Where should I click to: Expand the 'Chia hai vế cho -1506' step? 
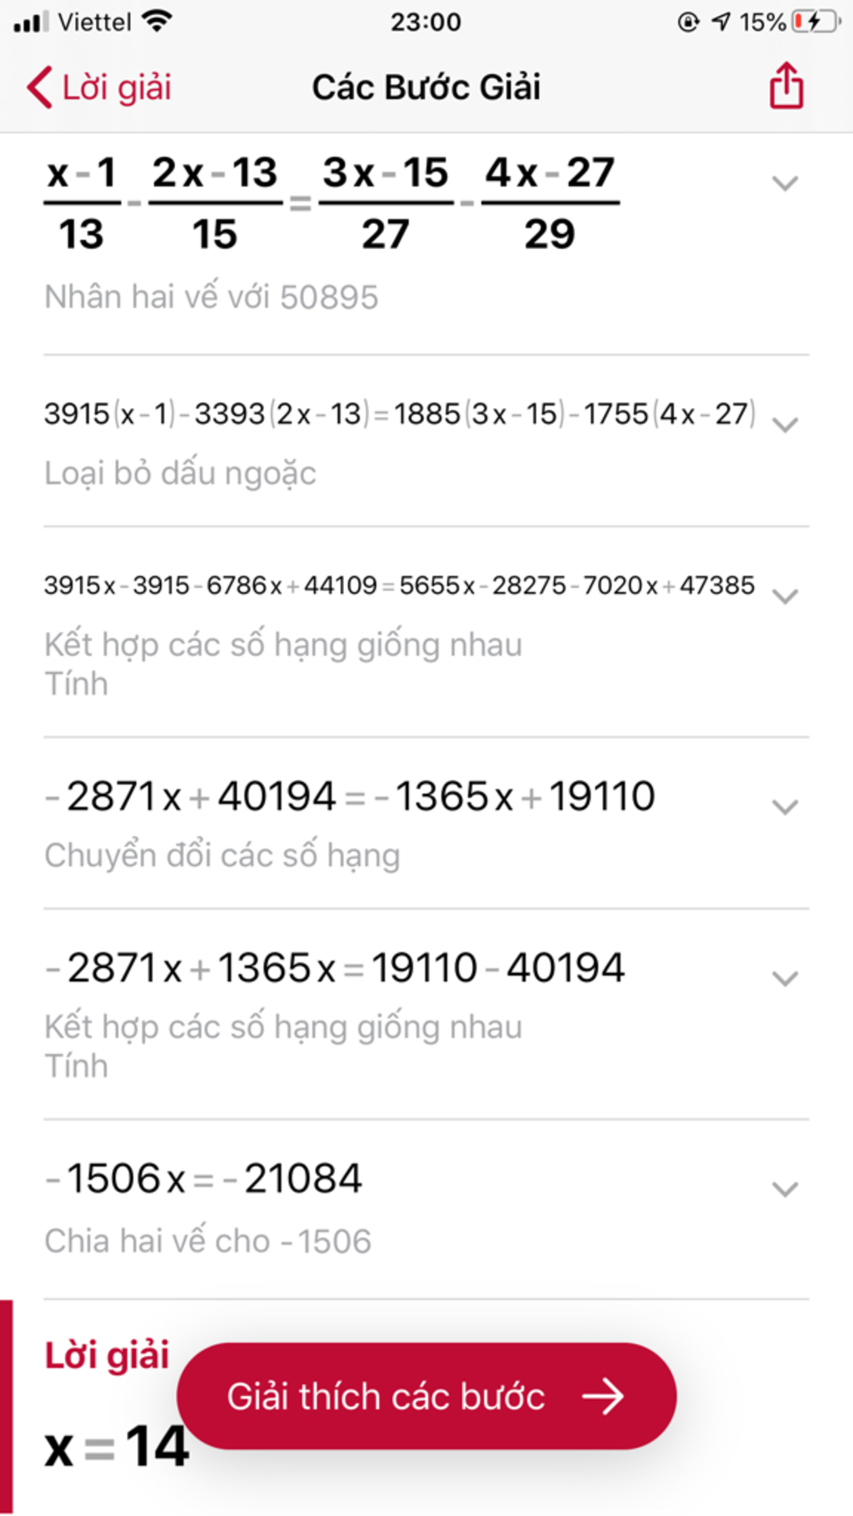click(785, 1189)
